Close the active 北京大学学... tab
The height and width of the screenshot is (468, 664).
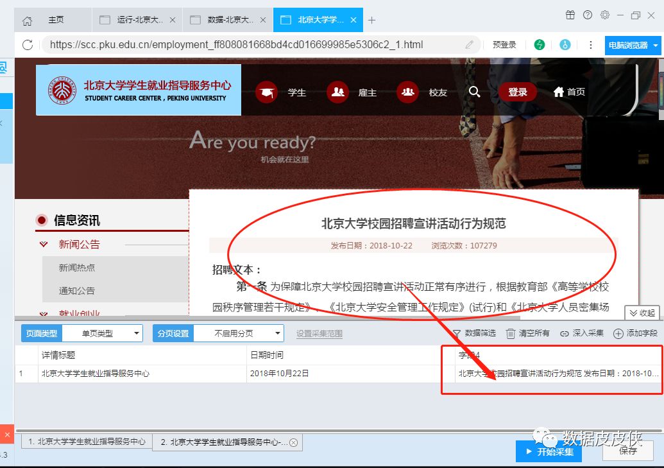tap(353, 20)
